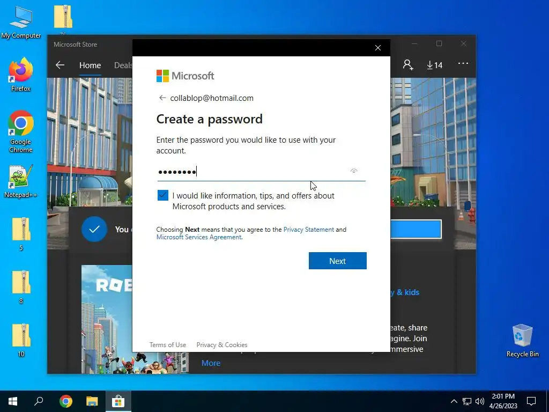The height and width of the screenshot is (412, 549).
Task: Open taskbar search magnifier
Action: [39, 401]
